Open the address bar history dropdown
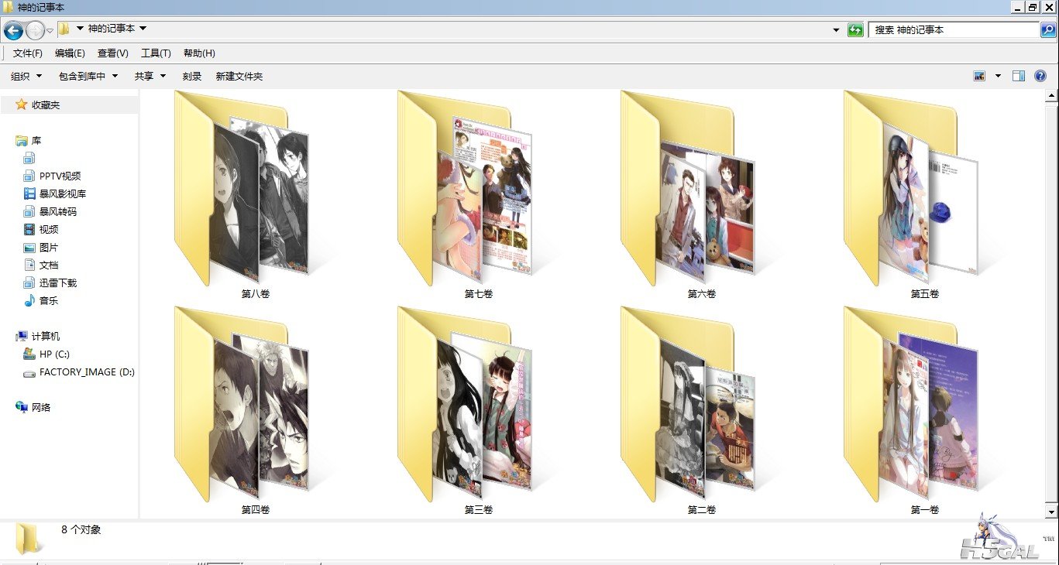The height and width of the screenshot is (565, 1059). [836, 30]
